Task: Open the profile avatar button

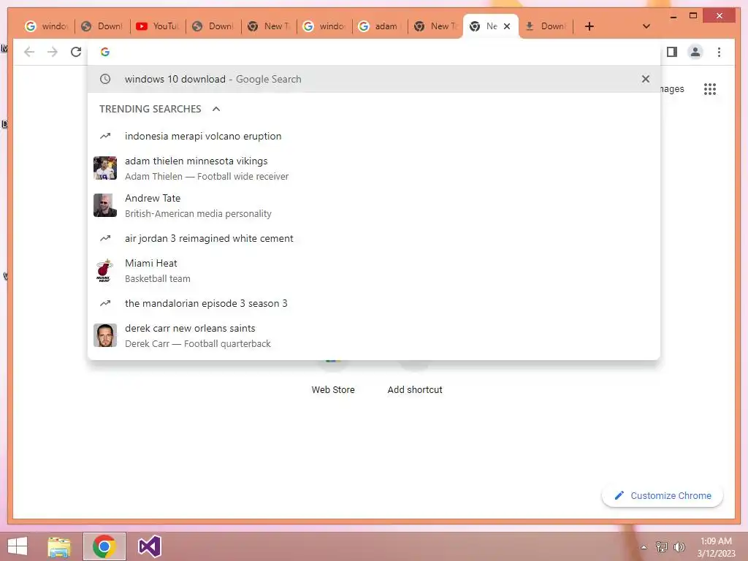Action: 695,52
